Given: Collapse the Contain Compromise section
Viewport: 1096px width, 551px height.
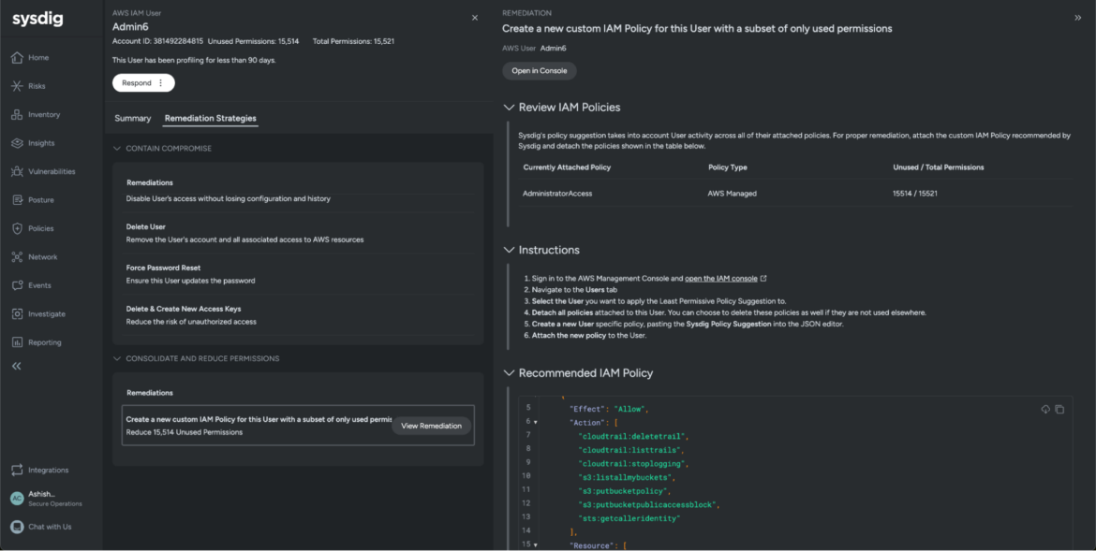Looking at the screenshot, I should point(117,149).
